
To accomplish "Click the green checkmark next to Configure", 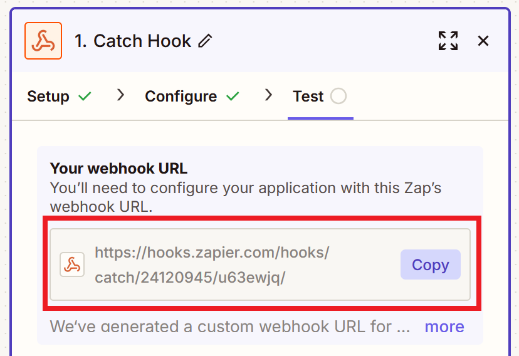I will click(x=233, y=97).
